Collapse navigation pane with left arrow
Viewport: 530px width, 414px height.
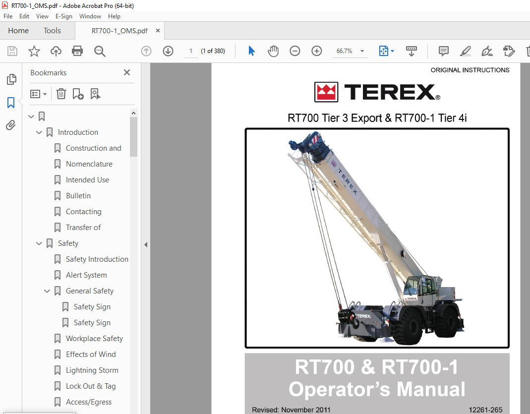click(146, 245)
